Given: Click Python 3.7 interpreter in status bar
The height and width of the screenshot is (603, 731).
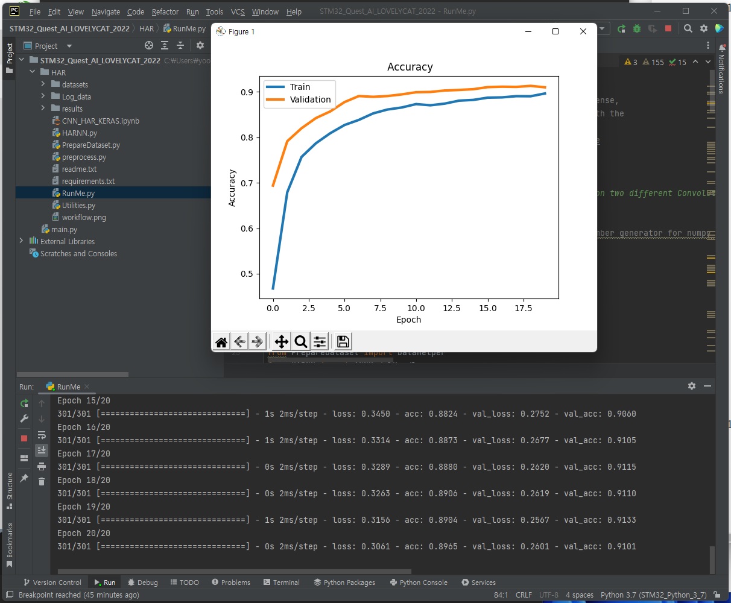Looking at the screenshot, I should [x=653, y=595].
